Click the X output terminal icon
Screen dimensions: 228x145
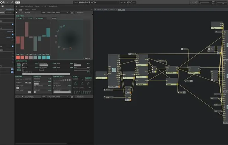191,81
